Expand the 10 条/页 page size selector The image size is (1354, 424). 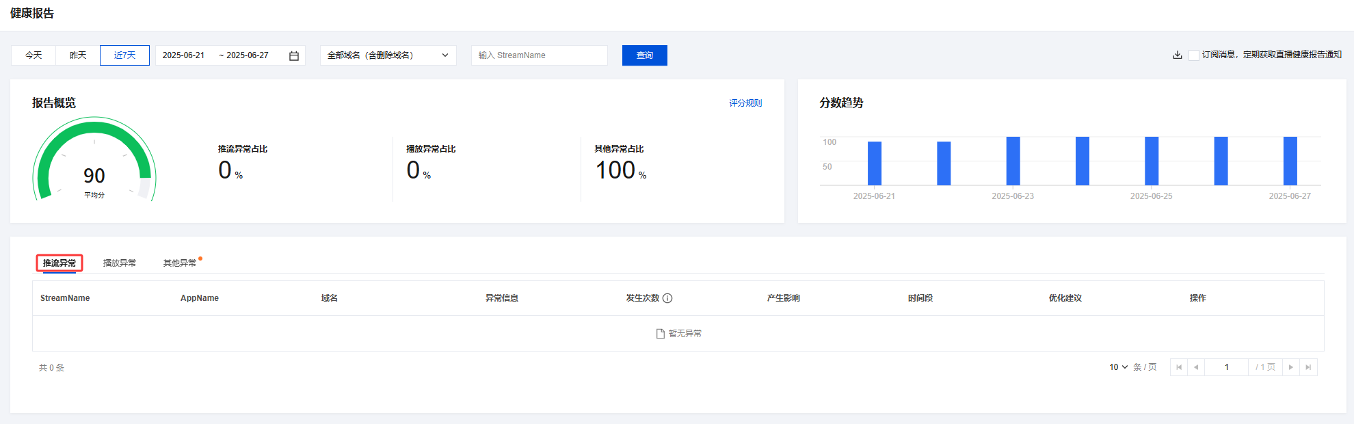pos(1118,367)
